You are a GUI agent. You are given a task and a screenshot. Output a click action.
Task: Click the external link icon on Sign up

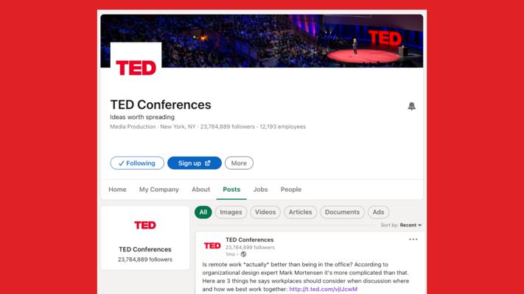tap(208, 163)
